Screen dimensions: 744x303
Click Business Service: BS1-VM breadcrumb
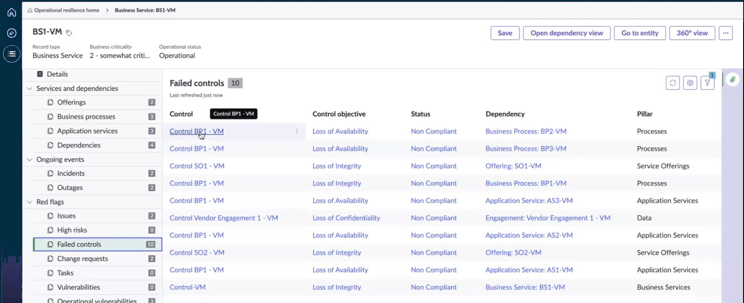tap(145, 10)
